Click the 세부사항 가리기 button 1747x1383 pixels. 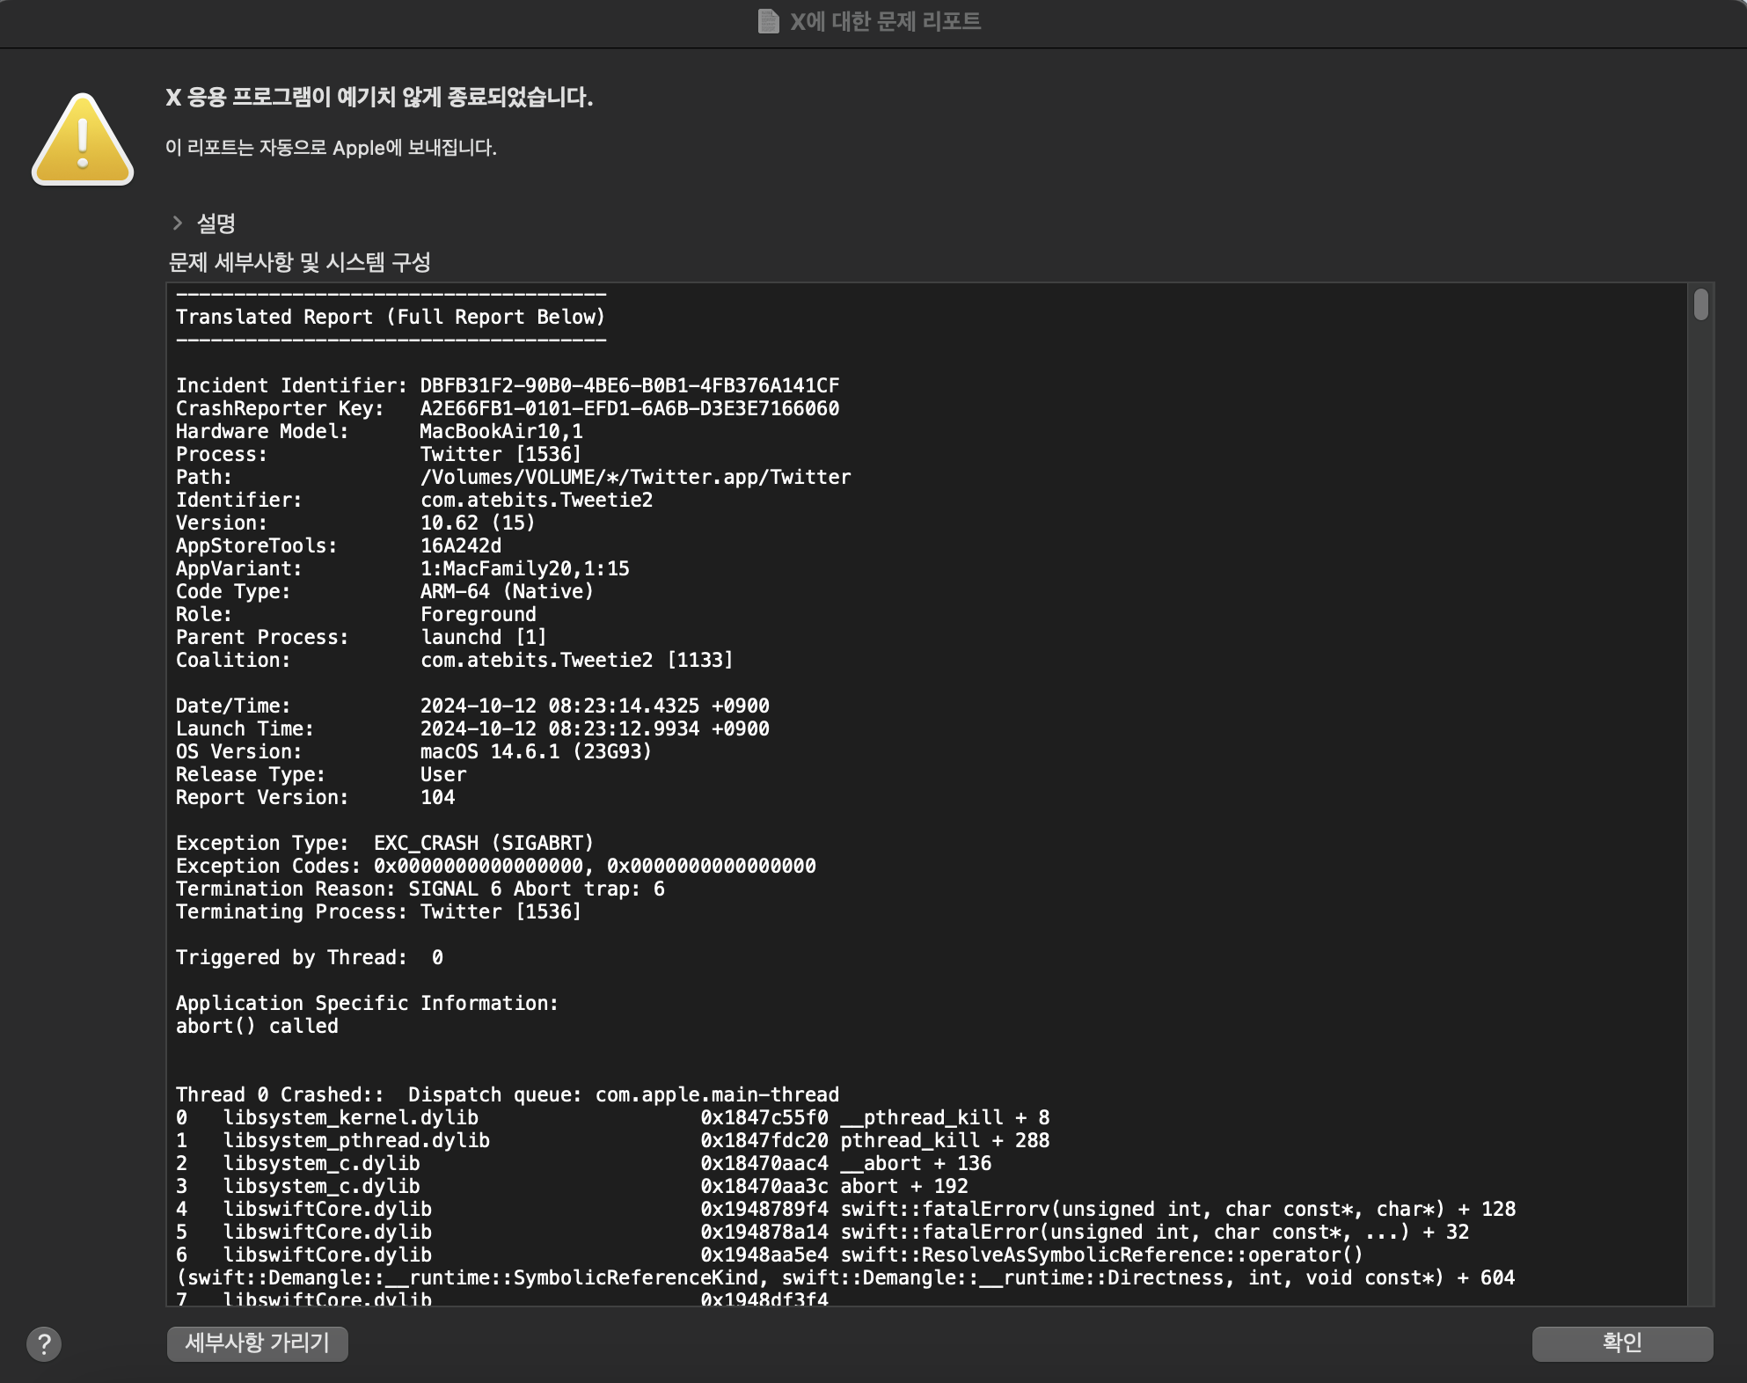point(257,1343)
